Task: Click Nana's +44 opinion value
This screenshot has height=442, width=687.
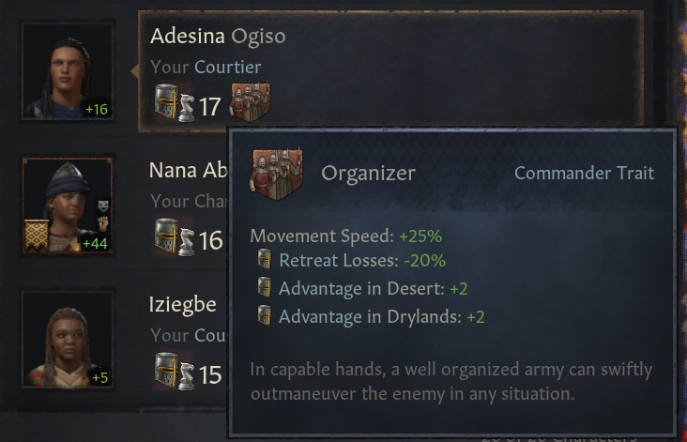Action: click(95, 243)
